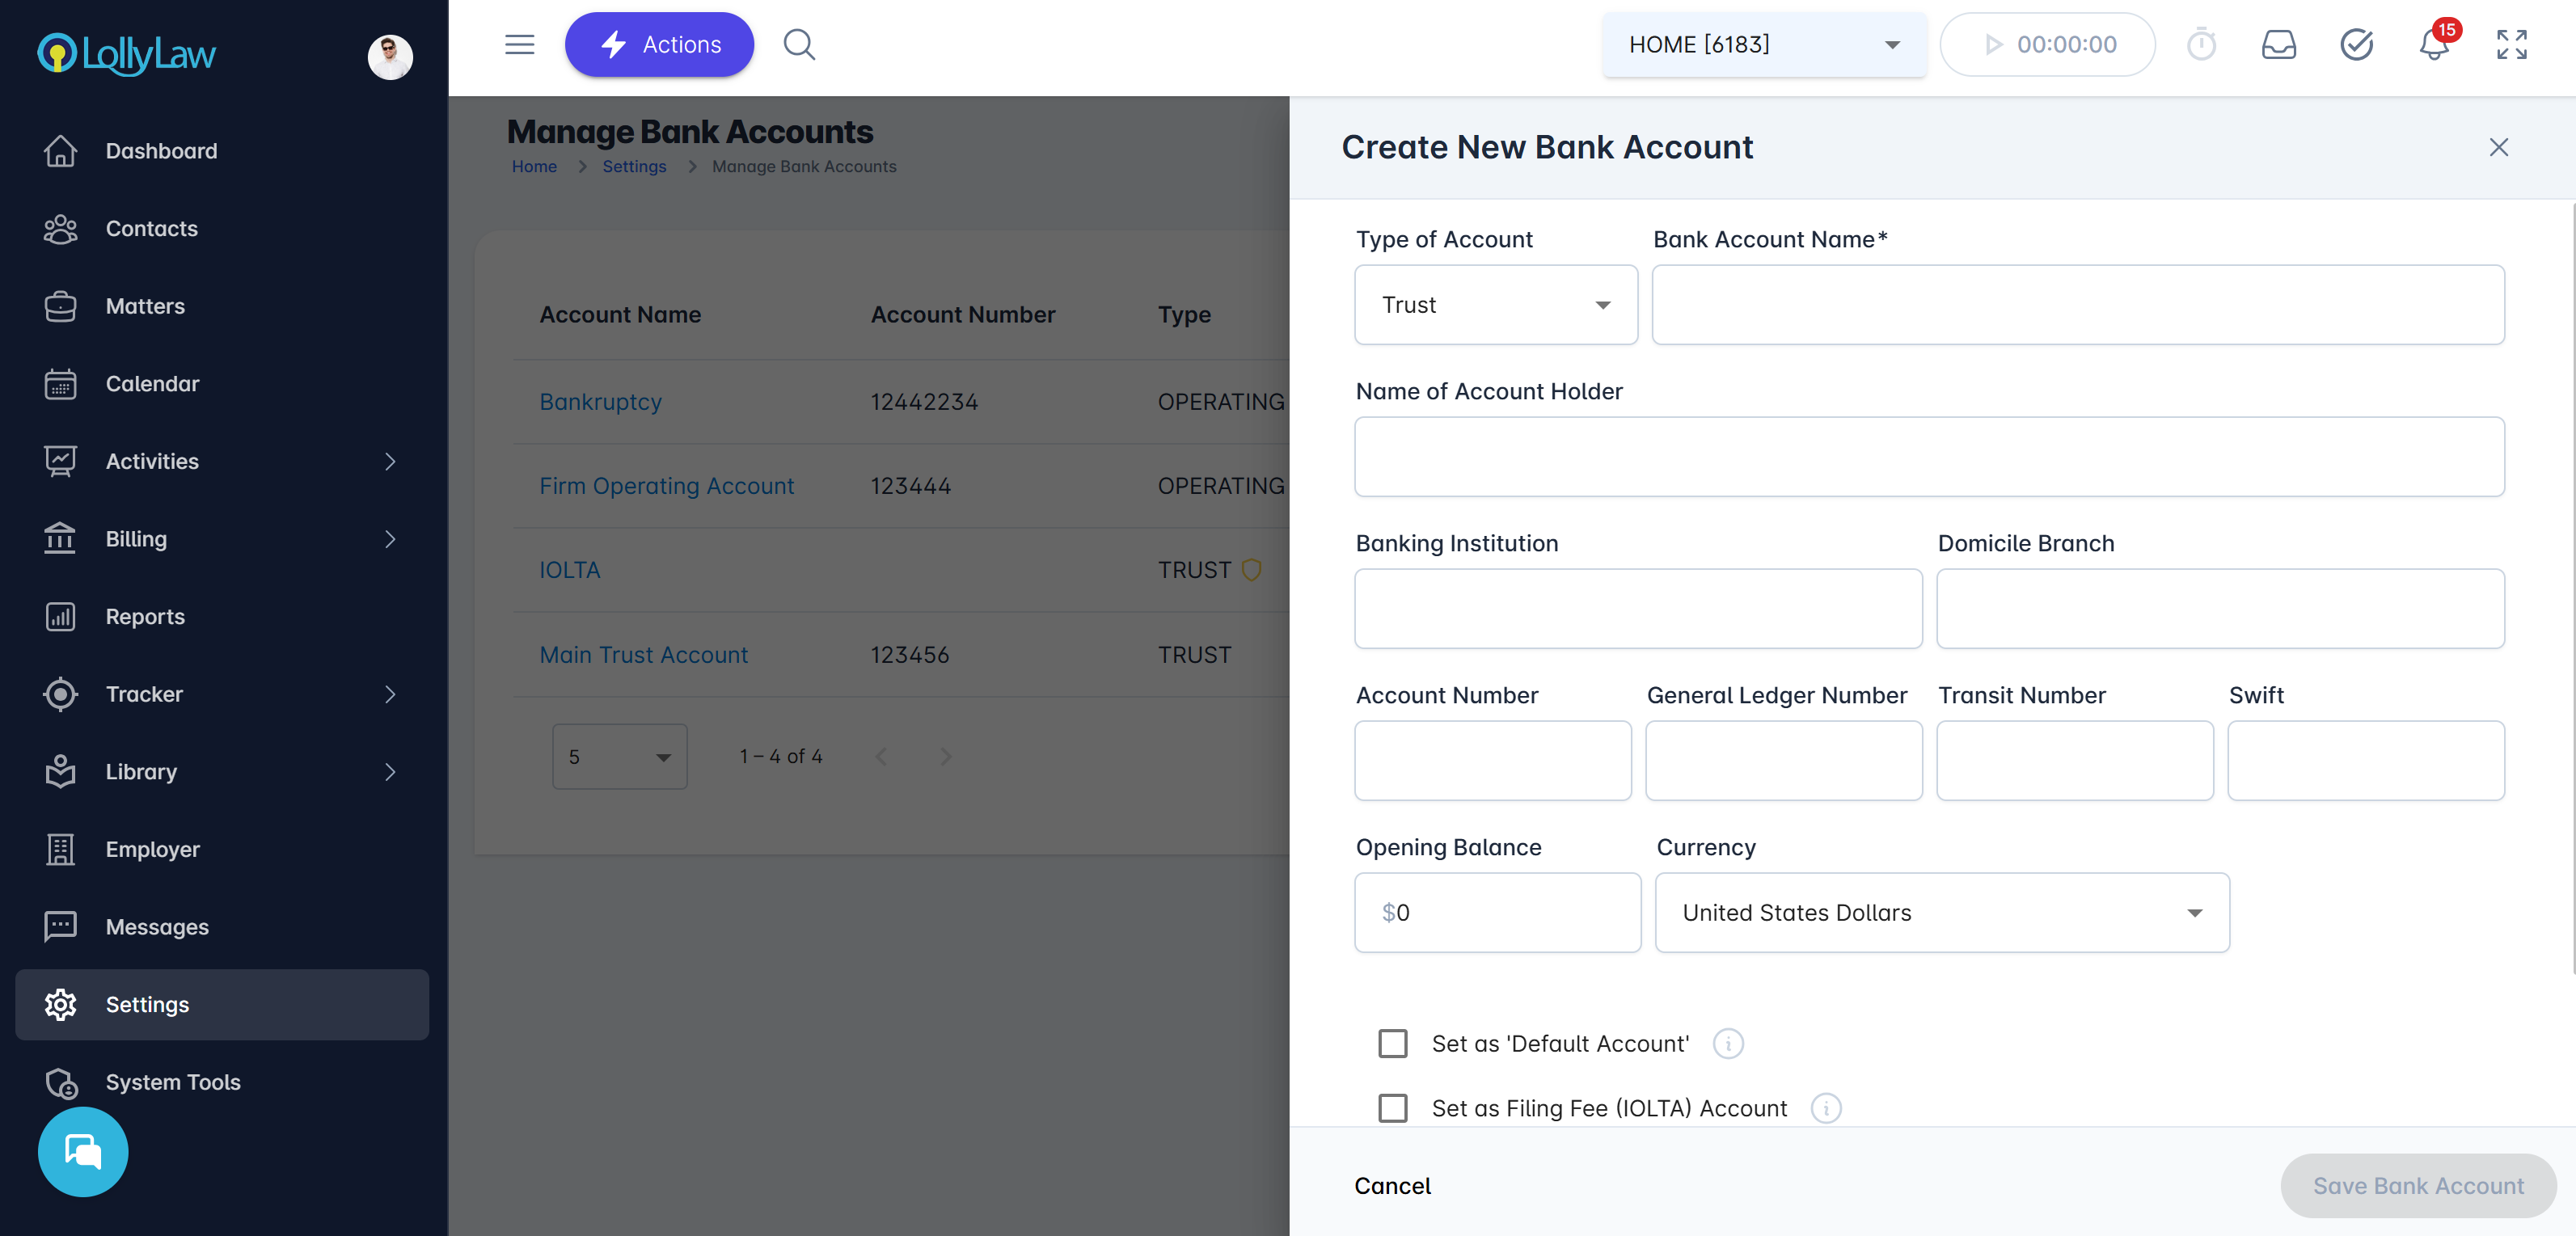Click the LollyLaw logo
The width and height of the screenshot is (2576, 1236).
(127, 54)
